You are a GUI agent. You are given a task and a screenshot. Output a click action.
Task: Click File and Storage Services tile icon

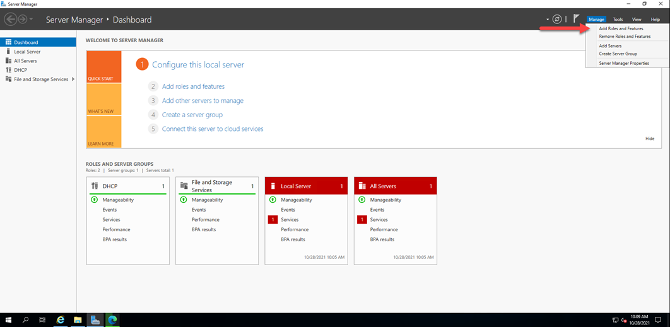click(184, 186)
